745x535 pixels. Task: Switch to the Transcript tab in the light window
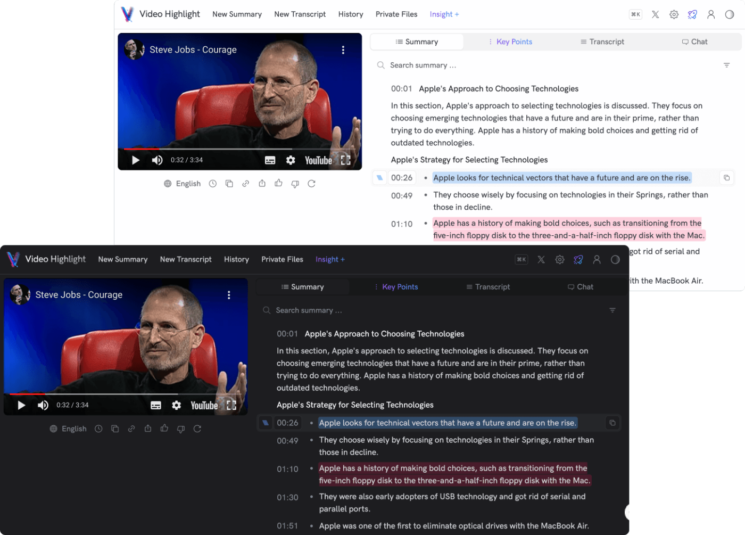point(602,42)
